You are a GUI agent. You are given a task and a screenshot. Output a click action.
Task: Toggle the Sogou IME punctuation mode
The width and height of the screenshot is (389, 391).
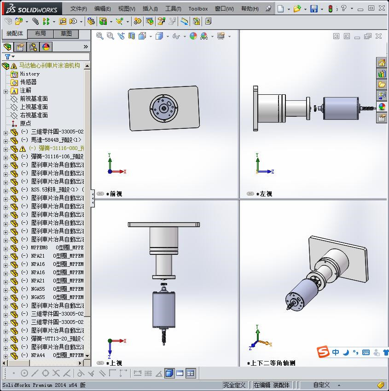click(x=355, y=352)
